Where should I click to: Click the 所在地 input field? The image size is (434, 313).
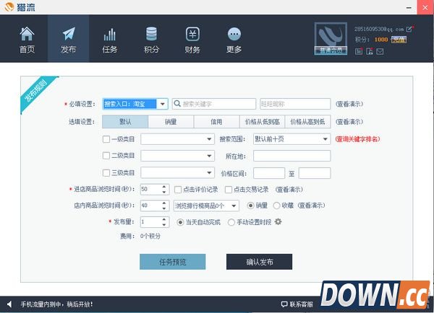(x=292, y=156)
